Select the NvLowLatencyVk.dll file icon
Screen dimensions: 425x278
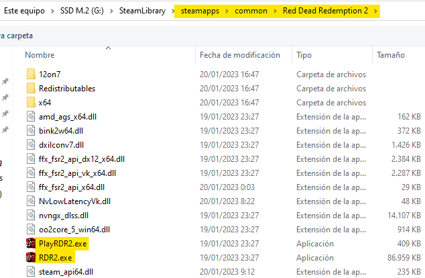[x=31, y=201]
